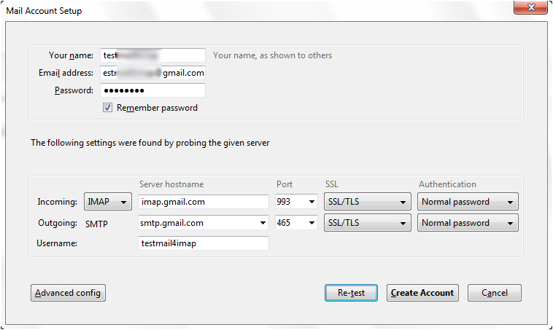The width and height of the screenshot is (553, 330).
Task: Click into the Email address field
Action: point(152,73)
